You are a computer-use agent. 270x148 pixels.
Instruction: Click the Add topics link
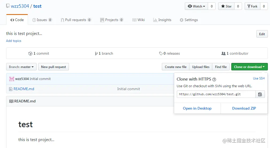point(14,41)
